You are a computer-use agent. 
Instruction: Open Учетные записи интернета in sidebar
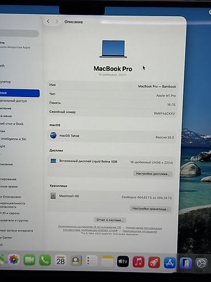pyautogui.click(x=17, y=231)
